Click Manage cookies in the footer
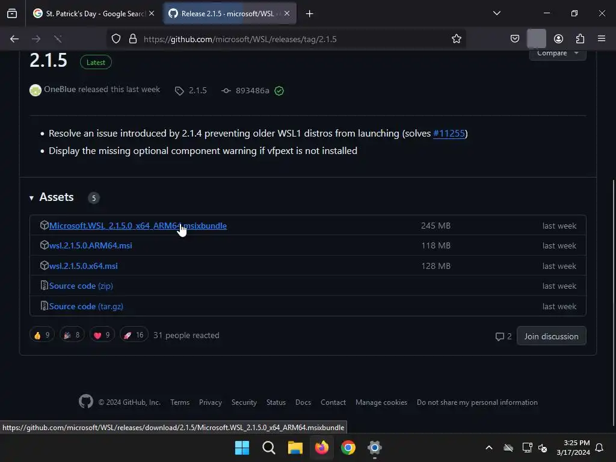This screenshot has width=616, height=462. click(381, 402)
